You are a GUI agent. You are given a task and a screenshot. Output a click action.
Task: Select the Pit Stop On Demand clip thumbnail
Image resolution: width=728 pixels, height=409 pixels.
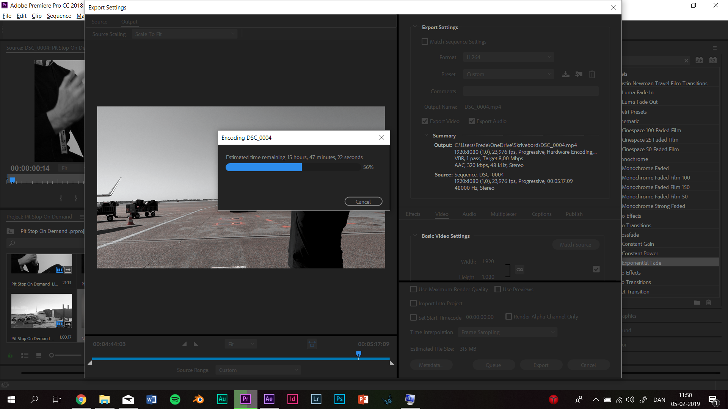tap(41, 311)
